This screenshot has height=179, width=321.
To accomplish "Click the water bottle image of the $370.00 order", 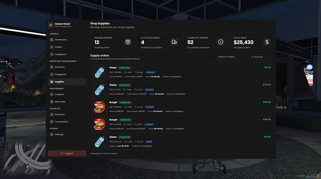I will 100,89.
